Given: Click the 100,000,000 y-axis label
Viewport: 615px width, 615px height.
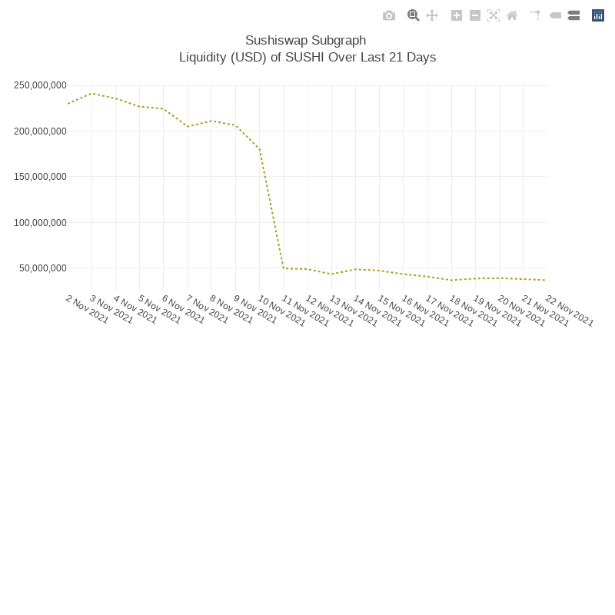Looking at the screenshot, I should pyautogui.click(x=40, y=222).
